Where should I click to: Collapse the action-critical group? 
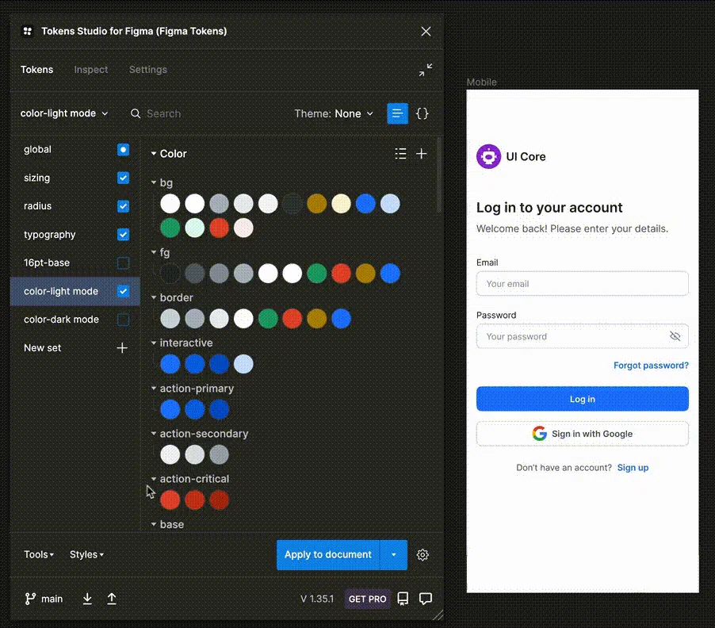coord(154,479)
